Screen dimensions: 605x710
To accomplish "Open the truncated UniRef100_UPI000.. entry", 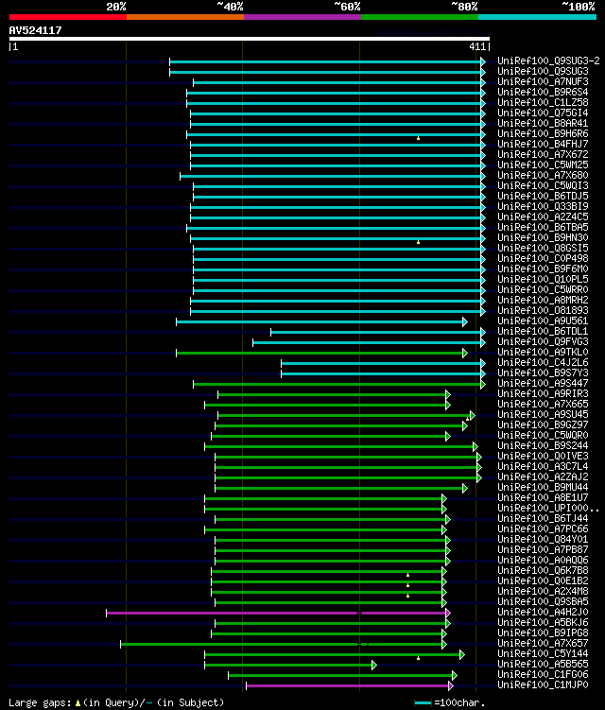I will click(548, 509).
